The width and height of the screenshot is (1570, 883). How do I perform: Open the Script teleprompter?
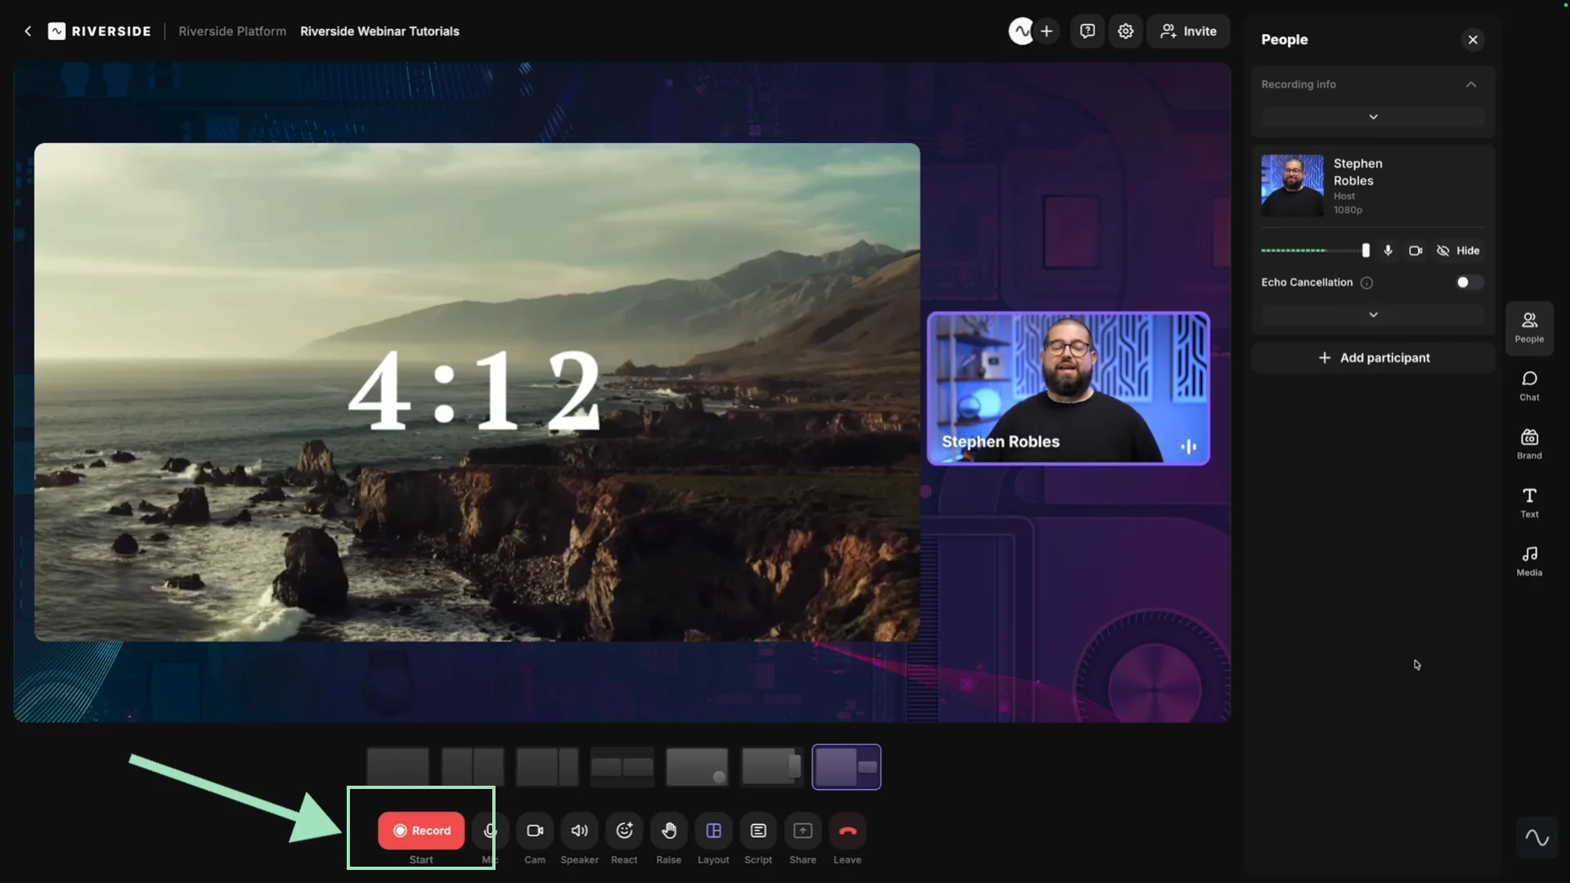(x=758, y=831)
